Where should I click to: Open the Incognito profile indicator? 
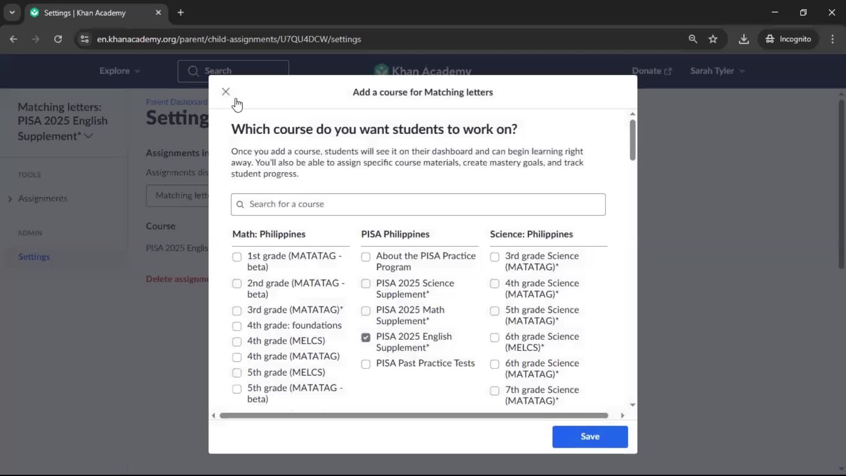click(x=788, y=39)
